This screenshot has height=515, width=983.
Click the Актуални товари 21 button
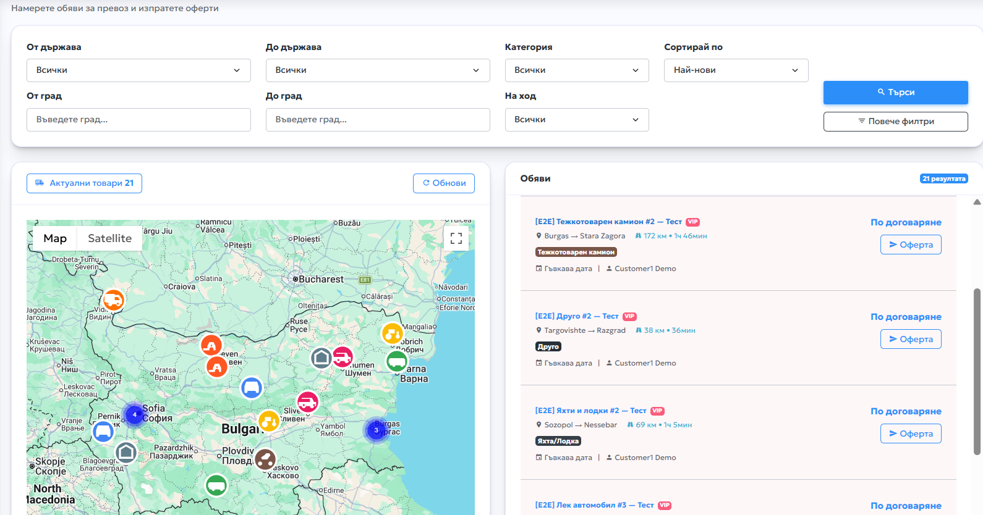click(x=84, y=183)
